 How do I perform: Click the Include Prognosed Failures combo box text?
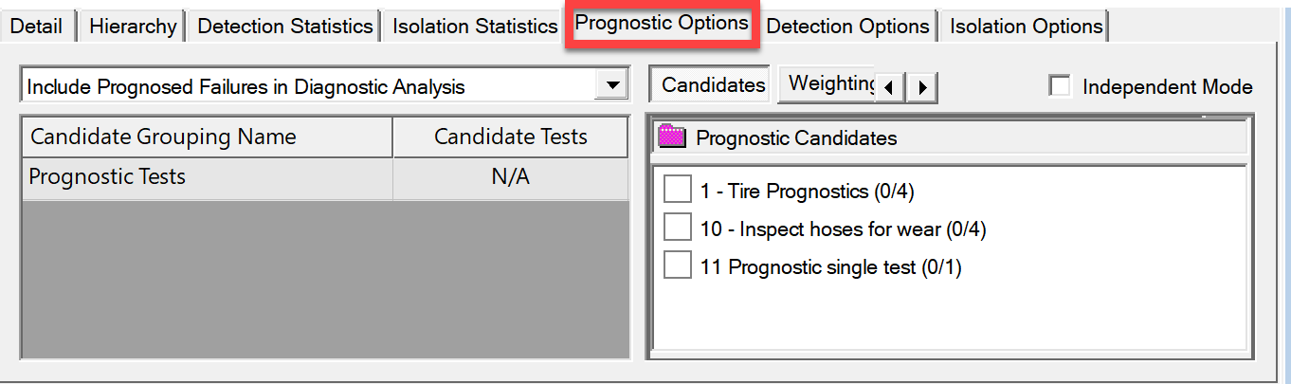click(246, 87)
